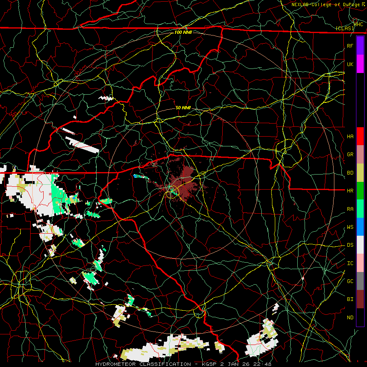Select the GC gray legend swatch

(360, 281)
